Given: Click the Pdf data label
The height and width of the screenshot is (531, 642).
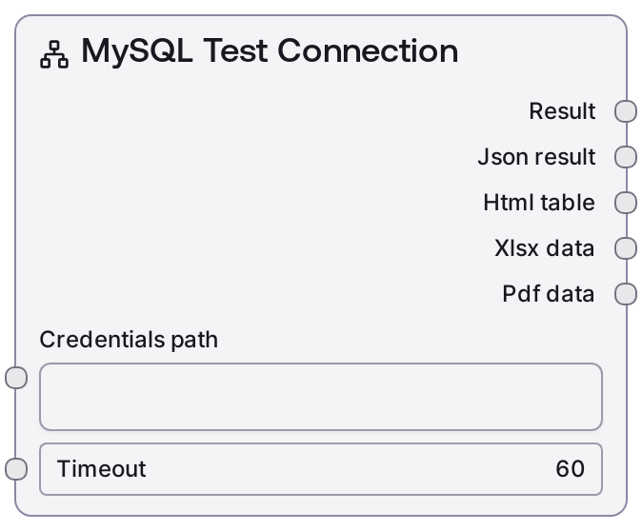Looking at the screenshot, I should tap(548, 294).
